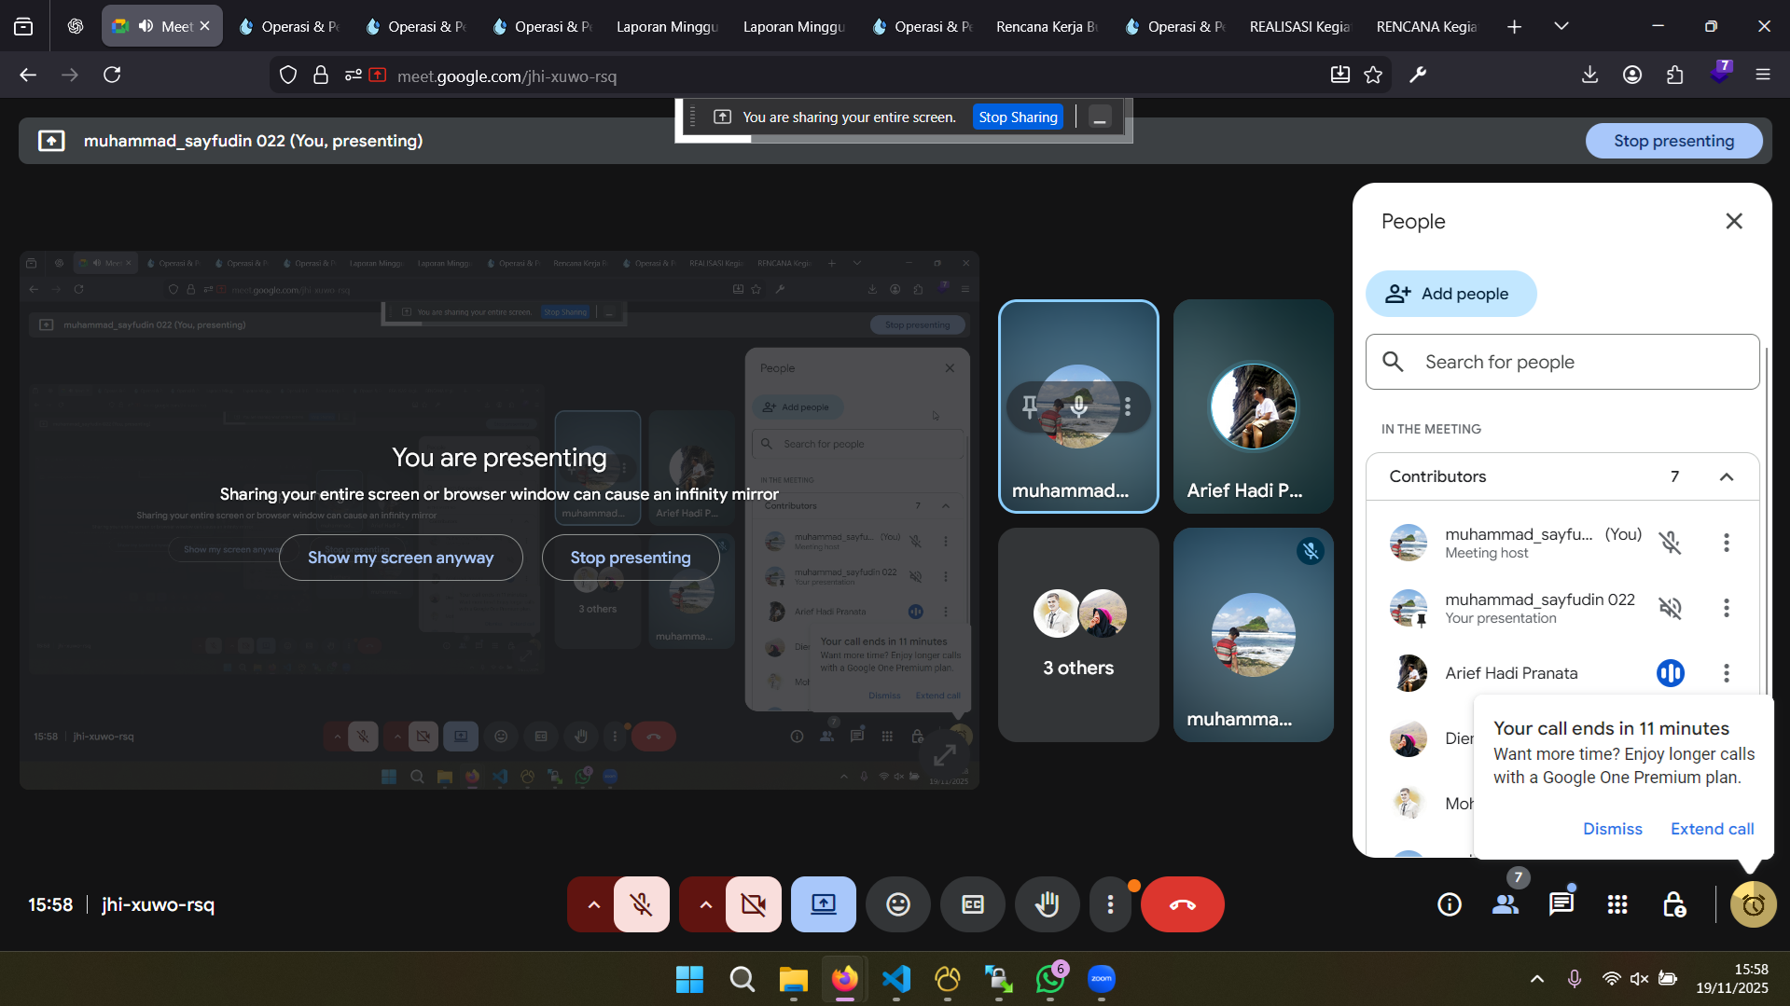Turn on the camera button
Viewport: 1790px width, 1006px height.
tap(753, 904)
